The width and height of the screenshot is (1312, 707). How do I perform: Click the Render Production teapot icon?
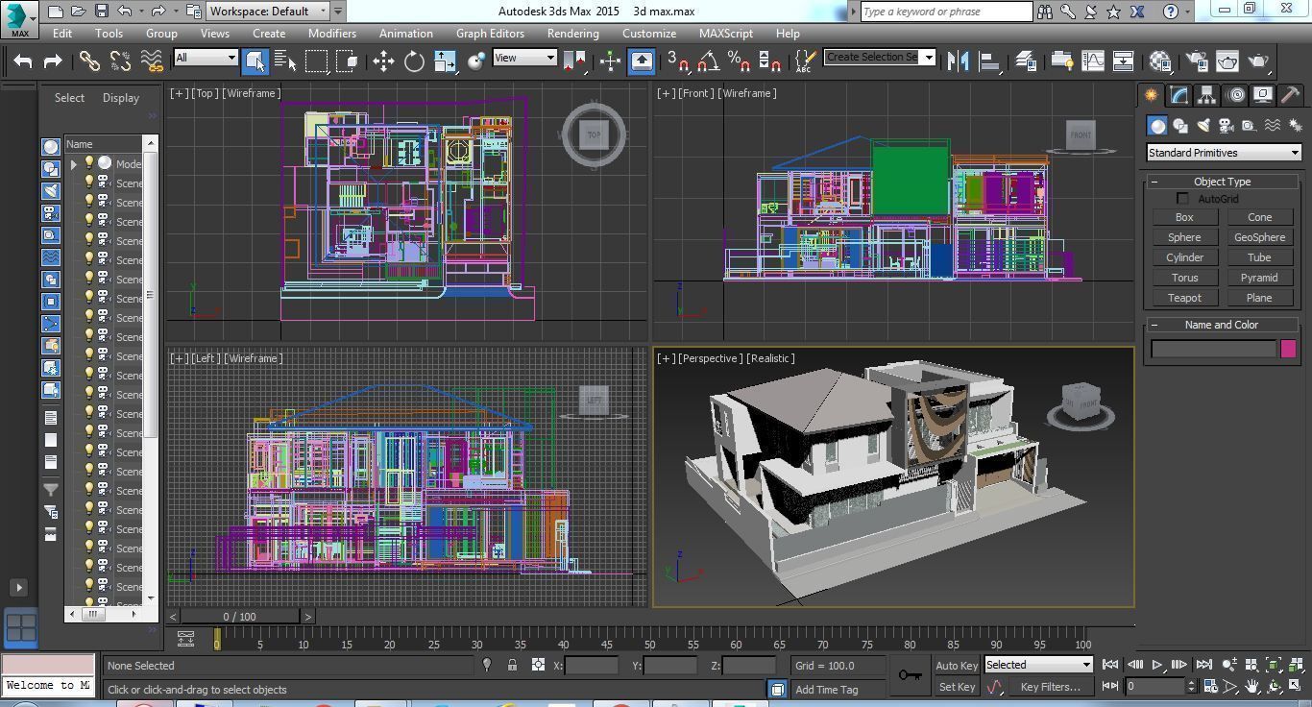click(x=1258, y=61)
